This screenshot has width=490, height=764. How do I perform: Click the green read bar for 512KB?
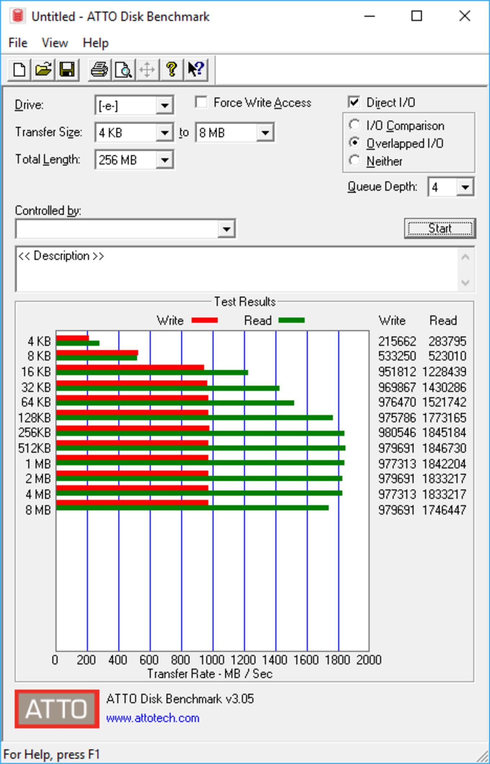point(201,448)
